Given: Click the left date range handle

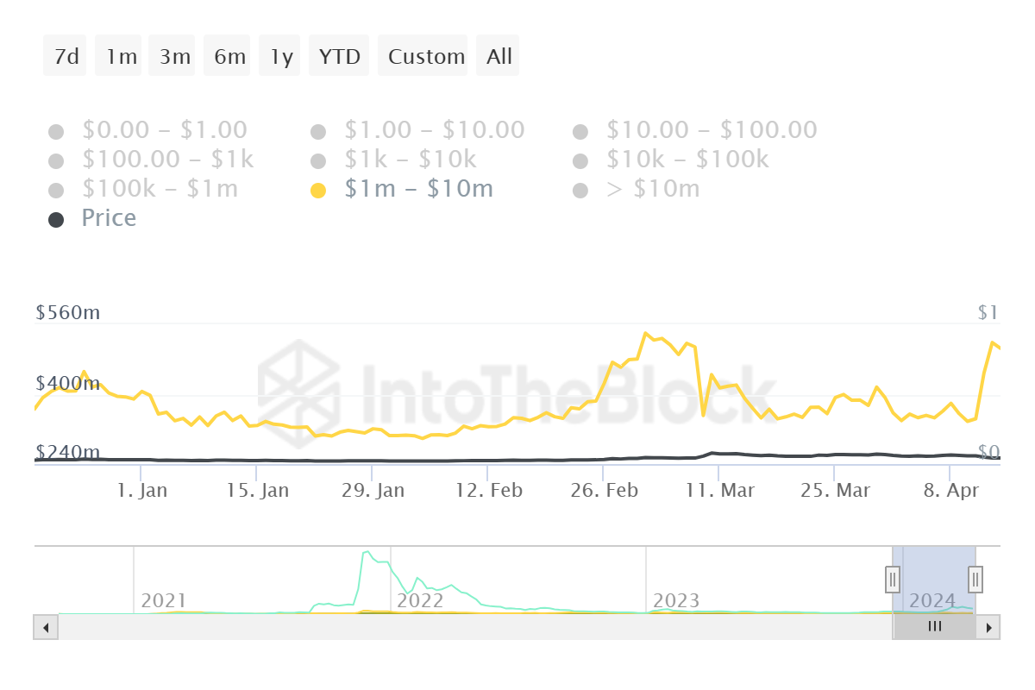Looking at the screenshot, I should pos(892,580).
